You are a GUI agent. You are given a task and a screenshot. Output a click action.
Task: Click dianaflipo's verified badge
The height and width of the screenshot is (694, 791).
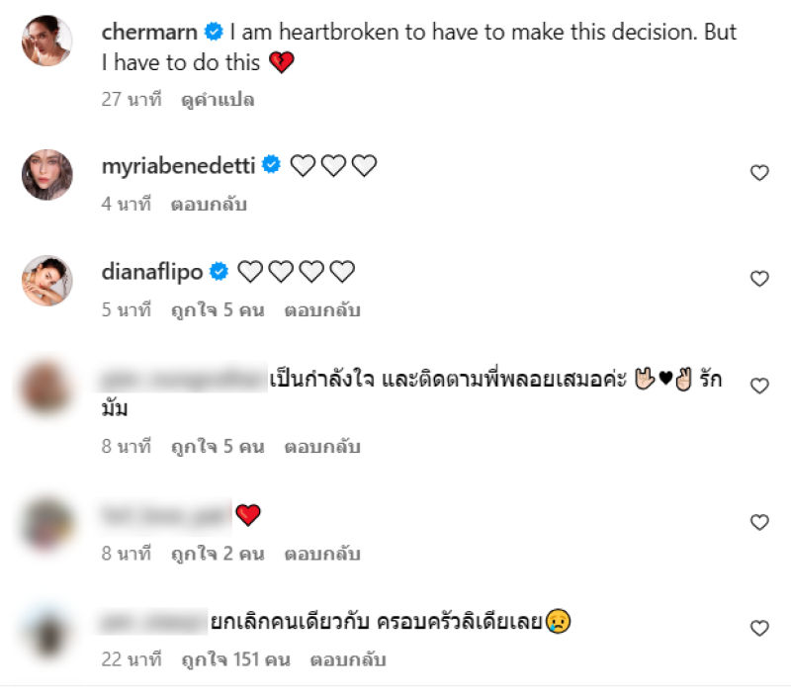click(220, 272)
